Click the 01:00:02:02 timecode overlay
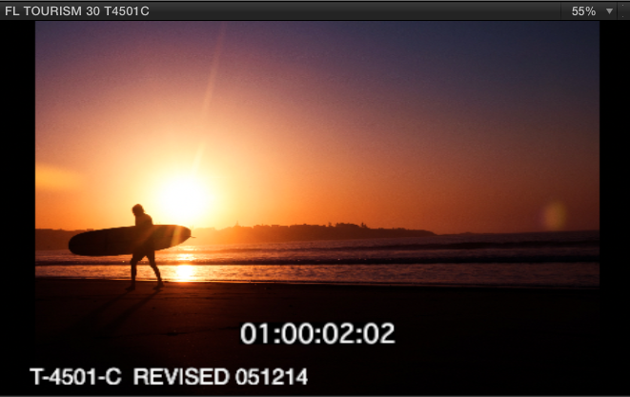The height and width of the screenshot is (397, 630). pos(317,334)
